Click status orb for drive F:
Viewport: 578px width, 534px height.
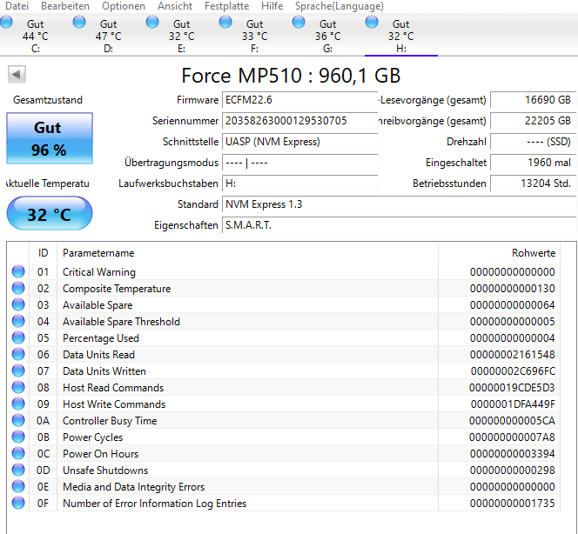225,22
